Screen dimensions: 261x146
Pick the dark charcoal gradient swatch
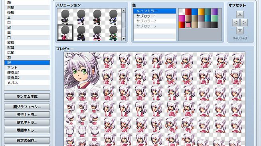coord(214,25)
